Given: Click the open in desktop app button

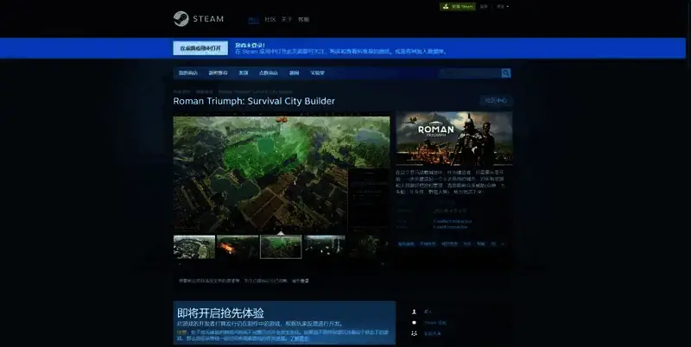Looking at the screenshot, I should tap(200, 48).
